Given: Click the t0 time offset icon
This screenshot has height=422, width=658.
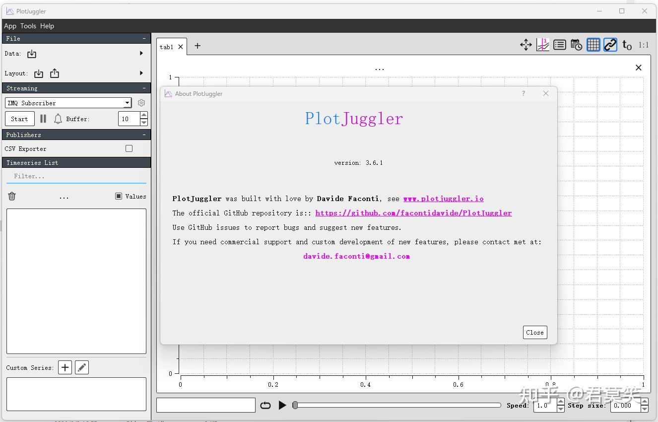Looking at the screenshot, I should click(627, 45).
